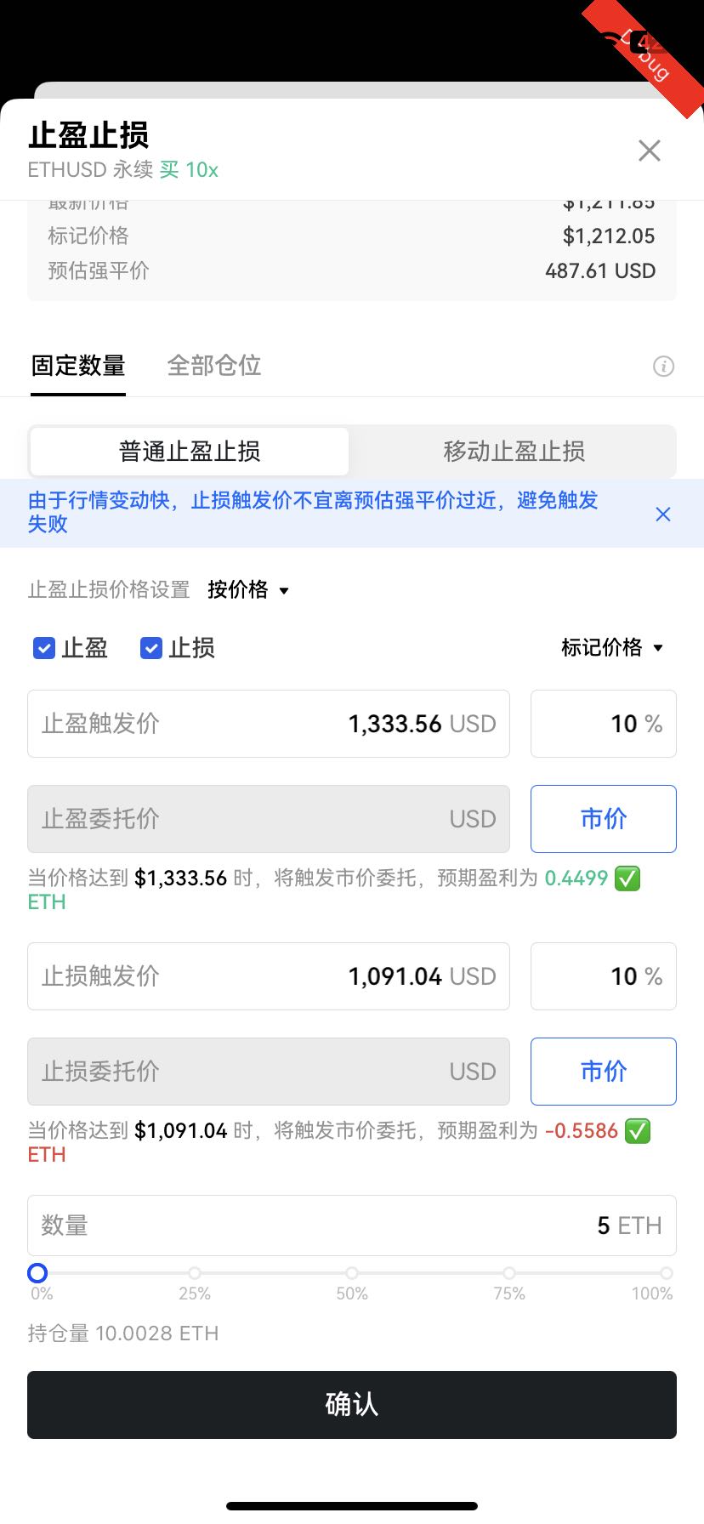Close the 止盈止损 dialog
This screenshot has width=704, height=1524.
(650, 151)
